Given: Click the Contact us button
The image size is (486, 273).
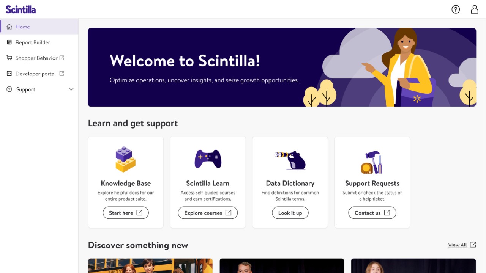Looking at the screenshot, I should point(372,213).
